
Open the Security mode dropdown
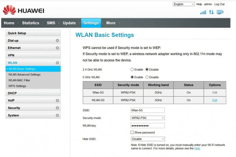point(148,118)
